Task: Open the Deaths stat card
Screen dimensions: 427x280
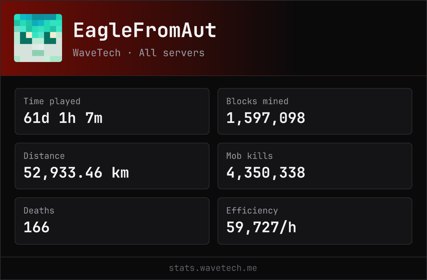Action: (112, 221)
